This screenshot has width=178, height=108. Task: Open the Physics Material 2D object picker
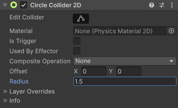[x=171, y=31]
